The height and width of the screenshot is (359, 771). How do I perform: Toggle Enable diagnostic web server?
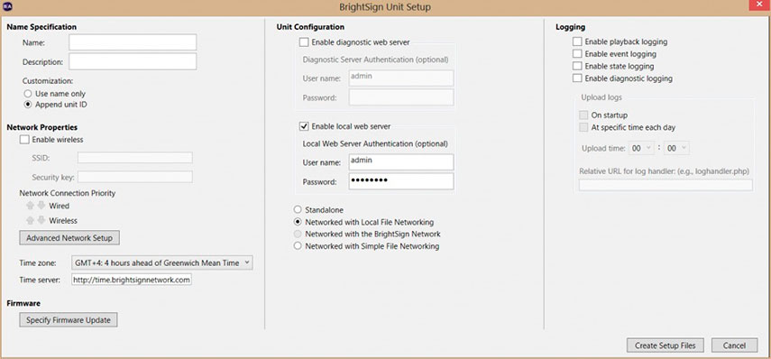click(304, 42)
